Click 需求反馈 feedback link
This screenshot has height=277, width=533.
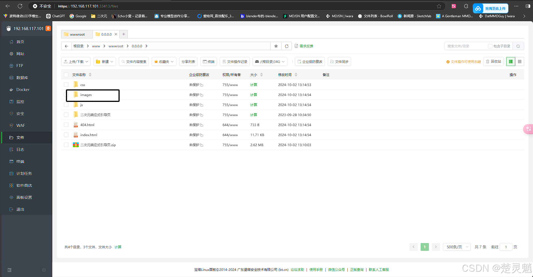coord(304,46)
